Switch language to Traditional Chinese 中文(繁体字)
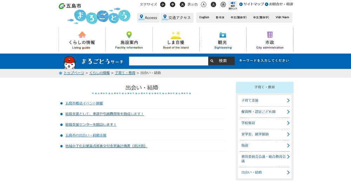Screen dimensions: 351x189 pos(261,17)
